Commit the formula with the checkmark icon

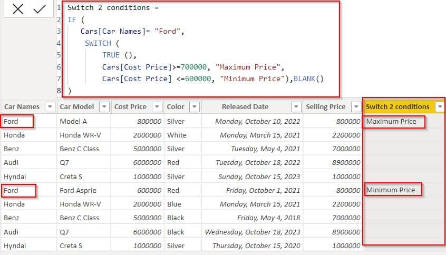pyautogui.click(x=40, y=9)
